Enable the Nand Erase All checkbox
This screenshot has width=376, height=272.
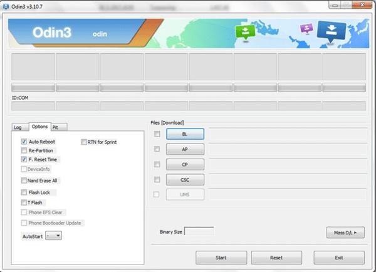point(24,180)
